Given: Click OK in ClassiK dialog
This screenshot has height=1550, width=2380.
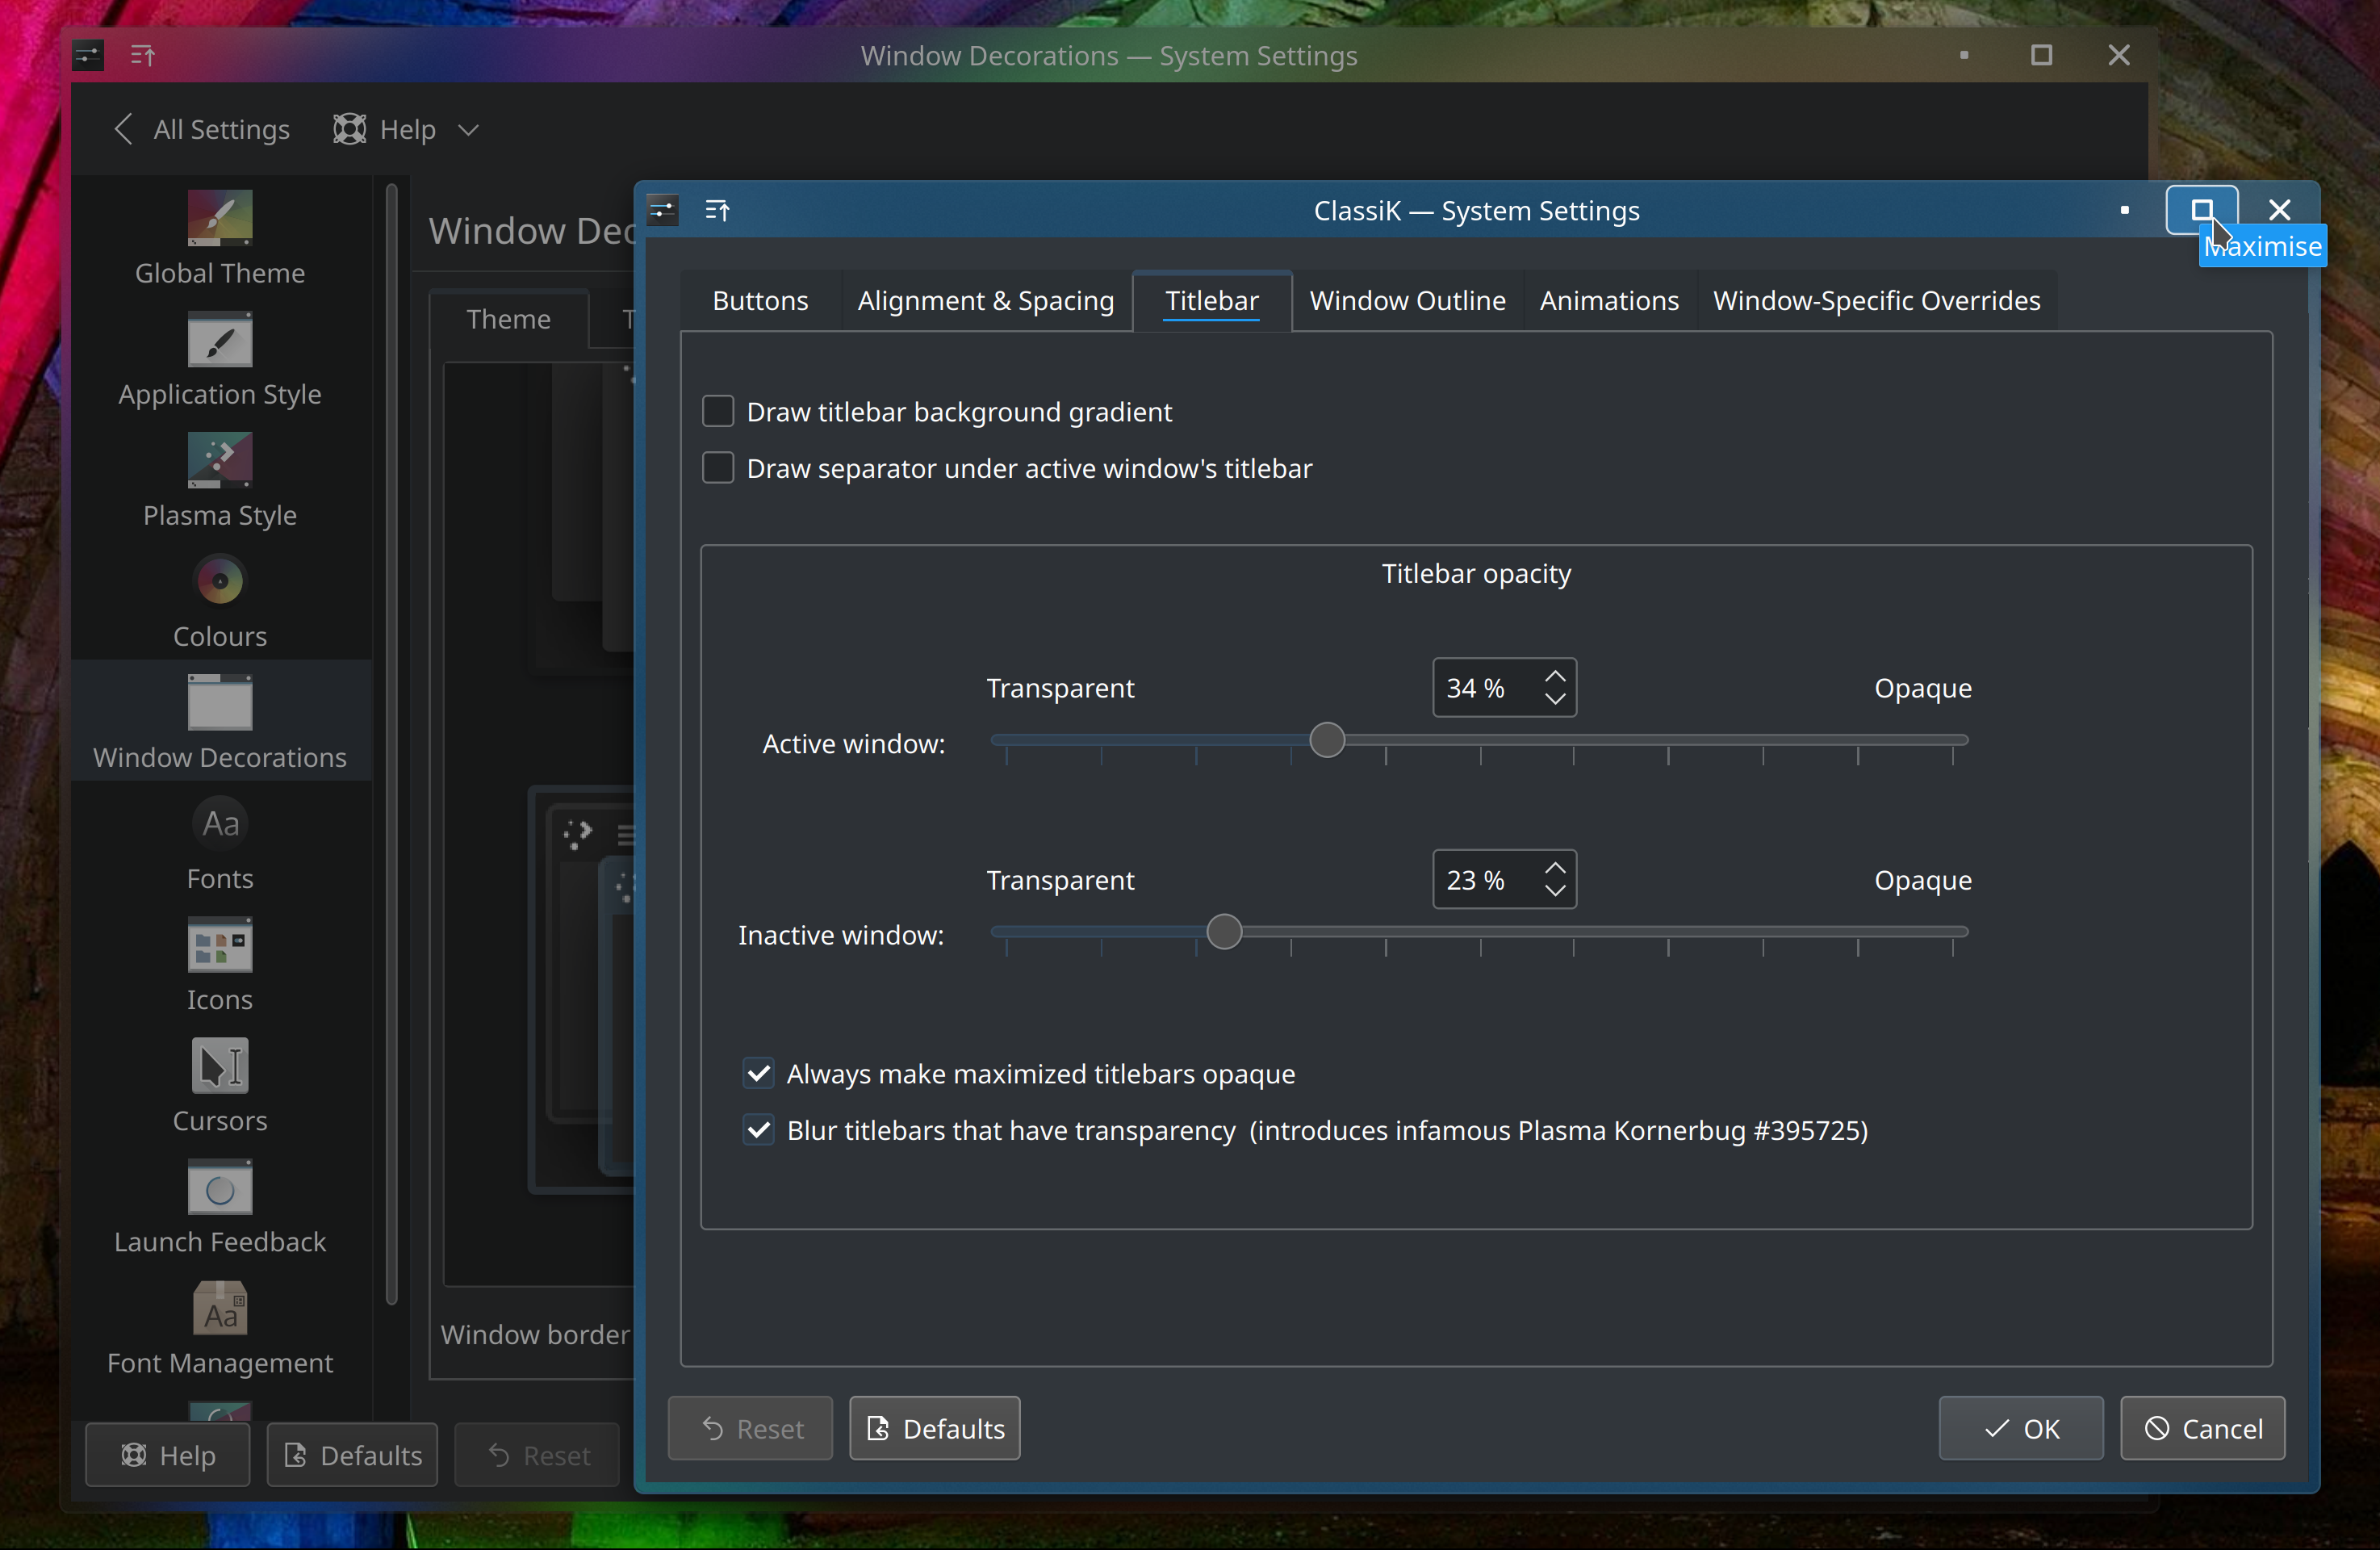Looking at the screenshot, I should [x=2021, y=1428].
